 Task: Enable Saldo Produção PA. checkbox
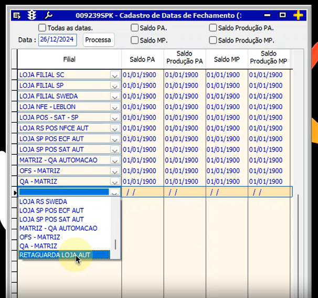[x=213, y=28]
